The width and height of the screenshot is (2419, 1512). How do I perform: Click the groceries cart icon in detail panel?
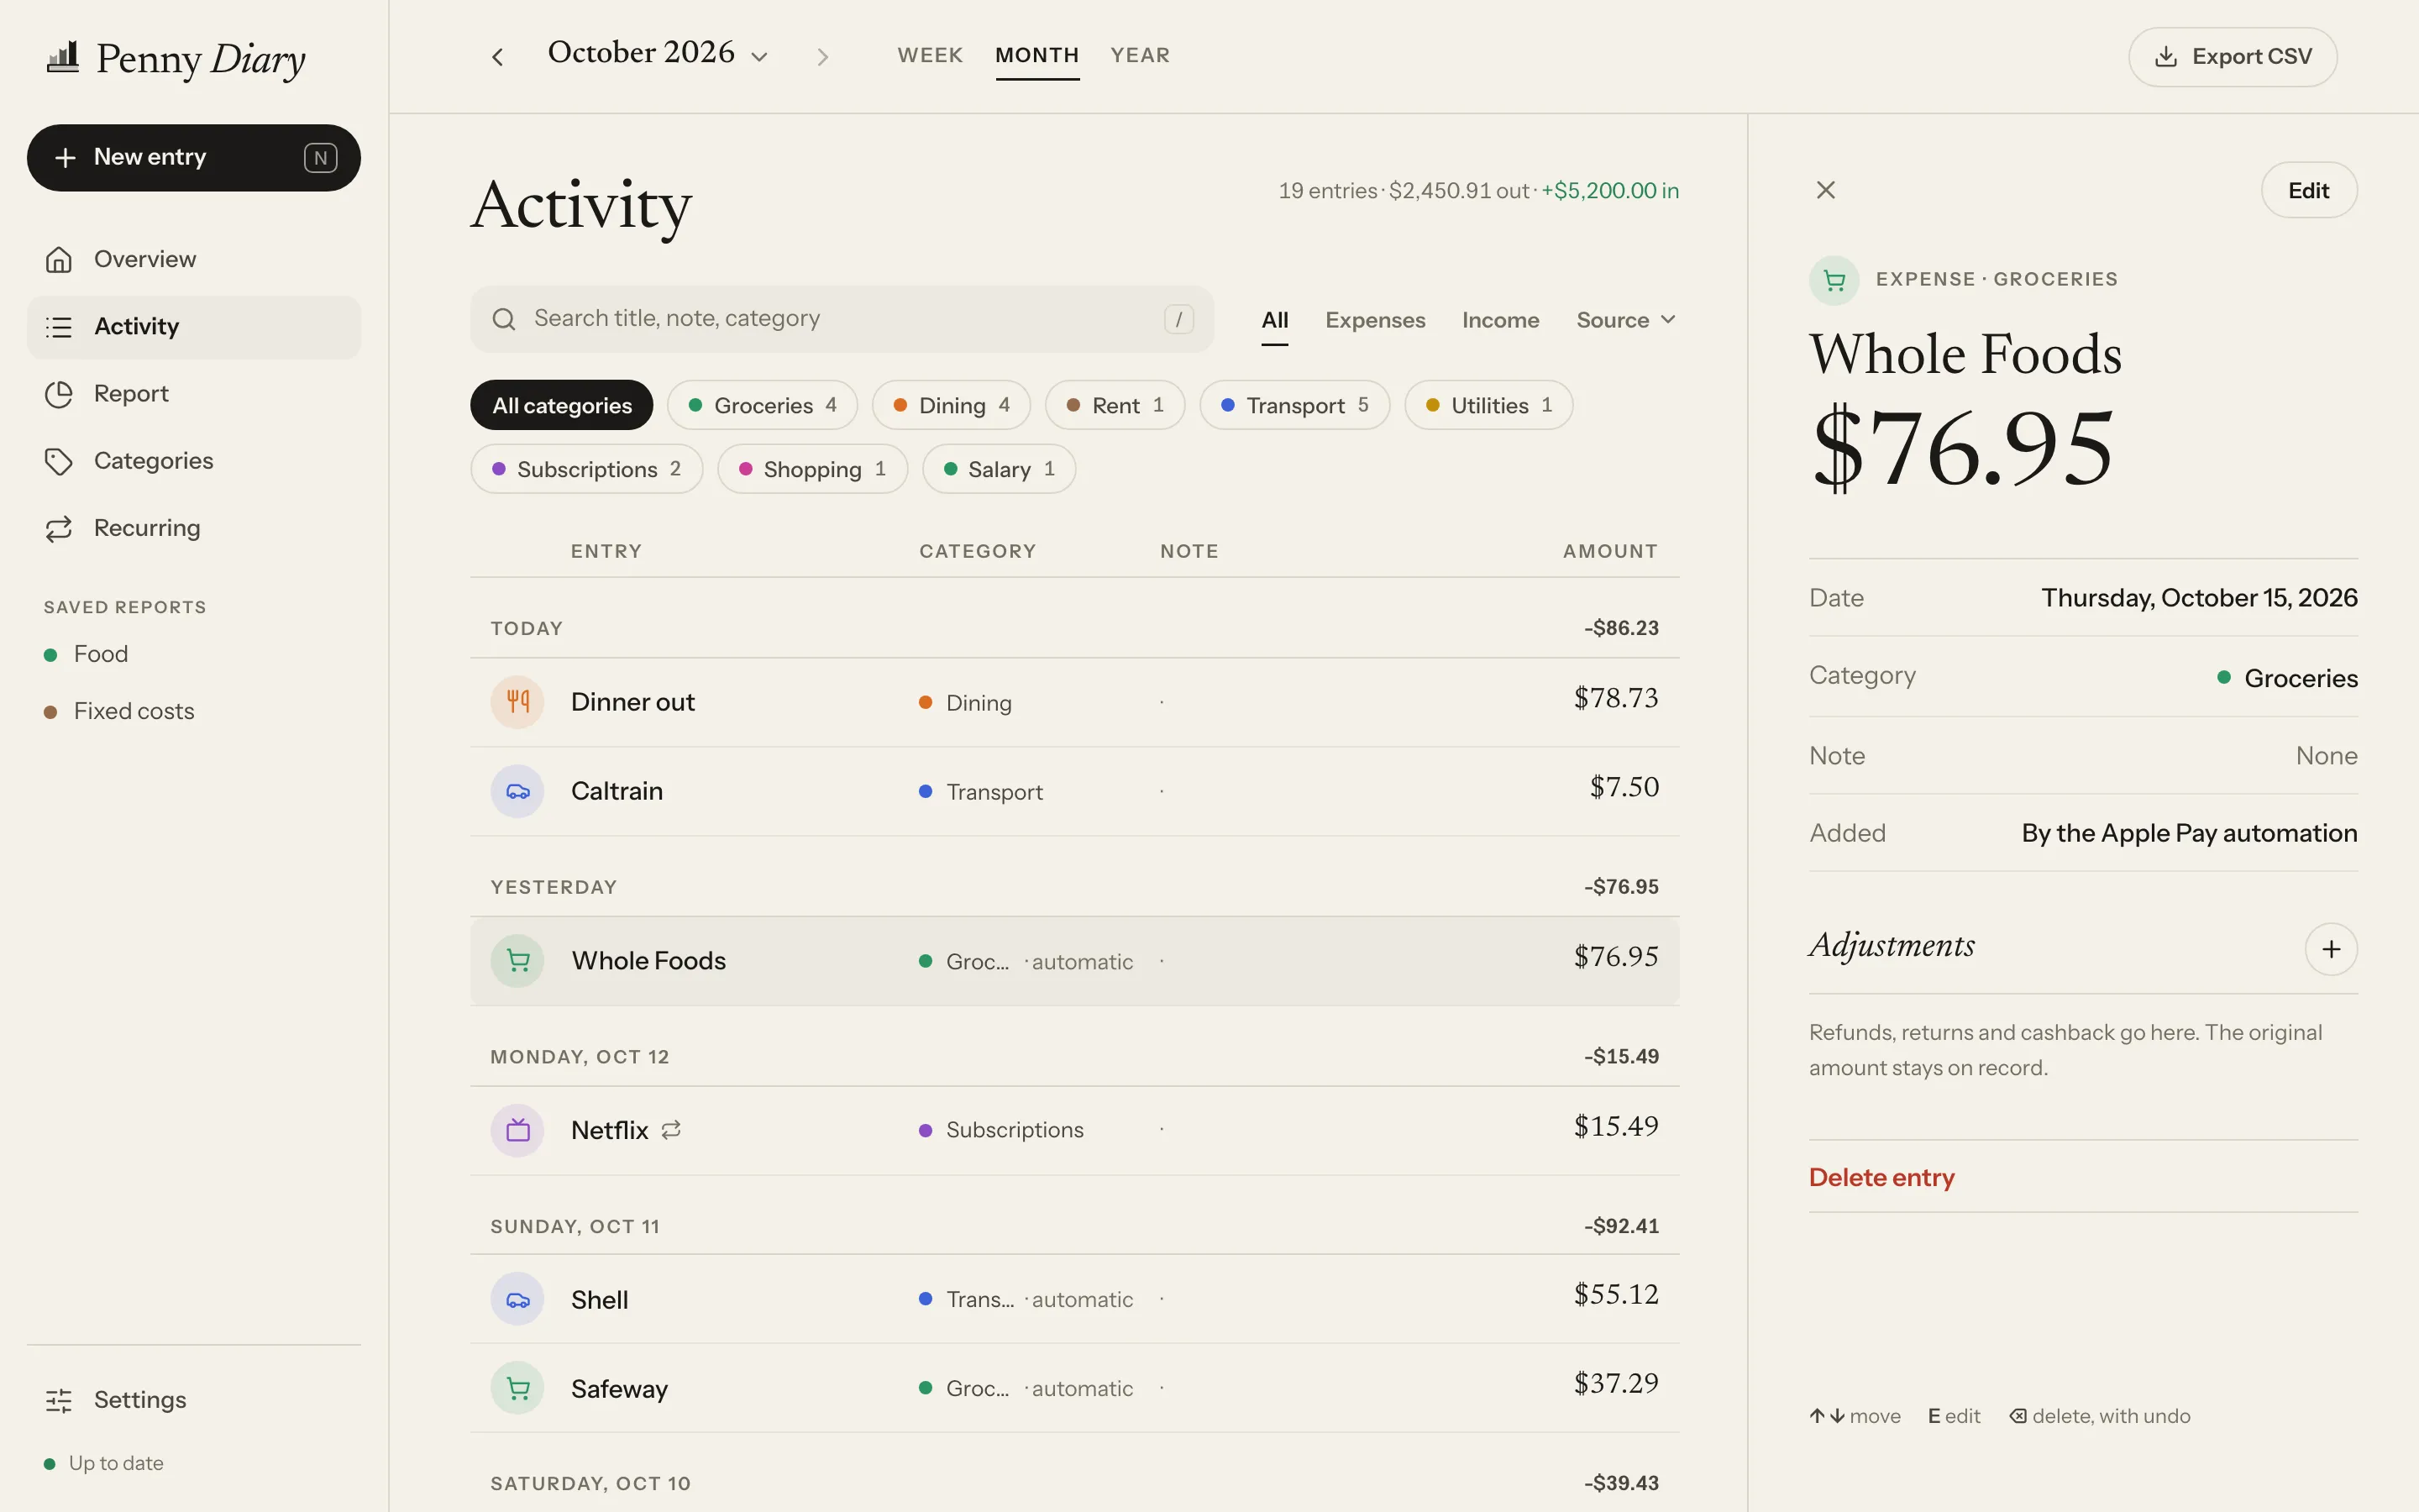tap(1834, 280)
